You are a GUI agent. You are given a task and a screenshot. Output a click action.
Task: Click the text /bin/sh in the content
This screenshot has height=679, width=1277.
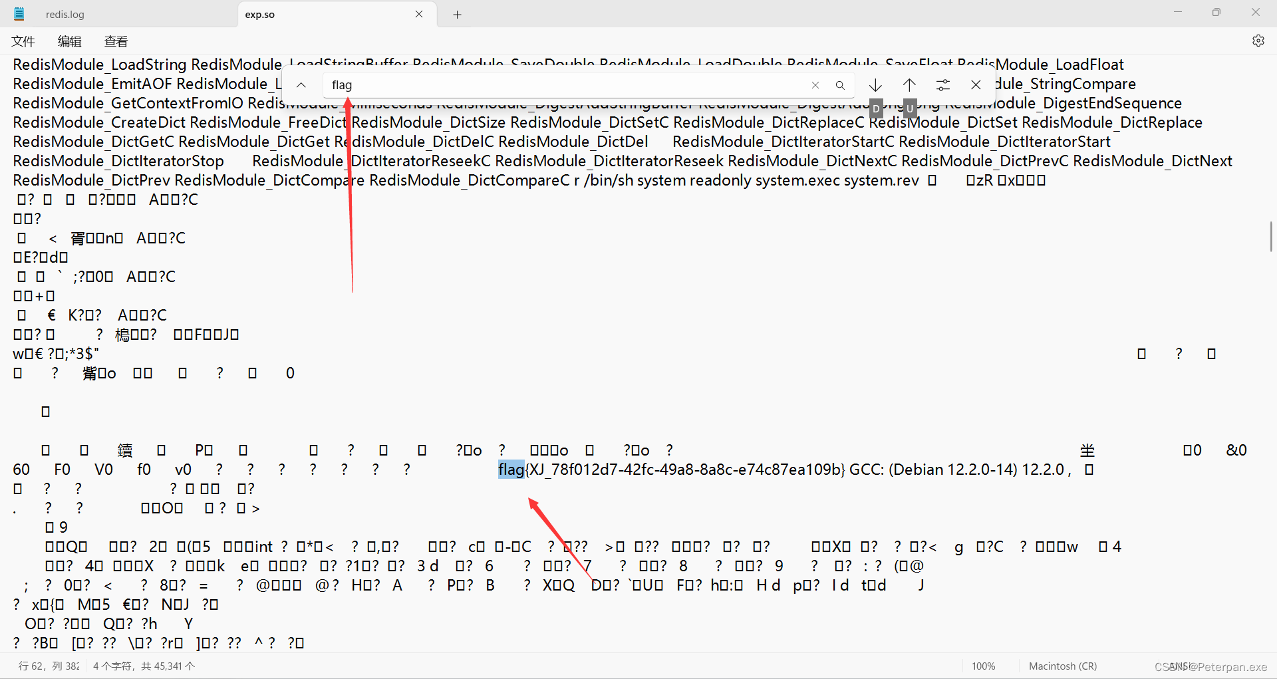609,180
